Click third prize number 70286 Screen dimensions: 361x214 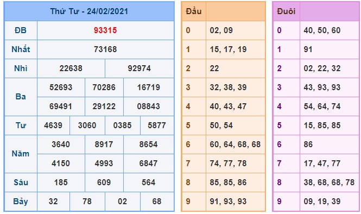coord(104,87)
